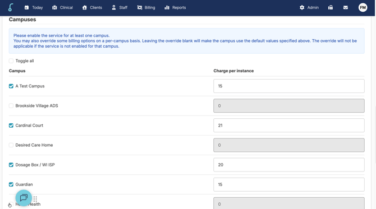Click the Toggle all label
This screenshot has width=376, height=209.
point(25,61)
